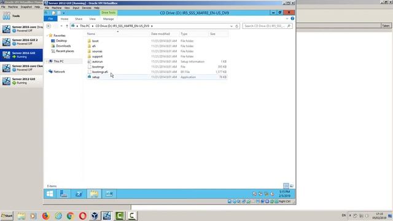Open the Manage ribbon tab
This screenshot has height=221, width=393.
pyautogui.click(x=108, y=19)
